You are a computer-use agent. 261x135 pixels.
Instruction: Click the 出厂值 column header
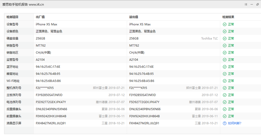pyautogui.click(x=40, y=17)
